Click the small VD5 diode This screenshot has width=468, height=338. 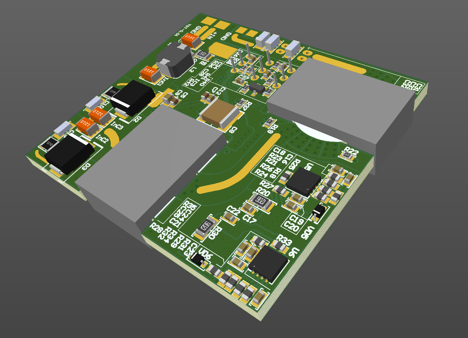click(318, 211)
